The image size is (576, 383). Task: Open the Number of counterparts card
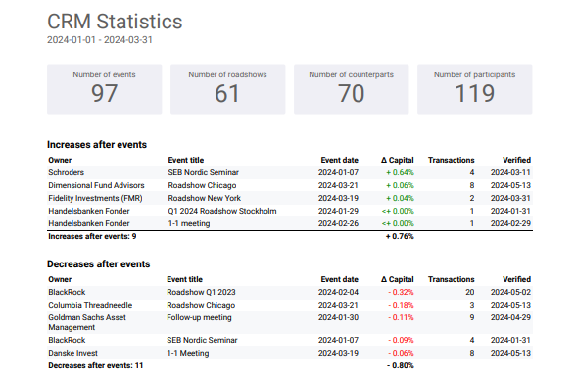click(x=351, y=89)
